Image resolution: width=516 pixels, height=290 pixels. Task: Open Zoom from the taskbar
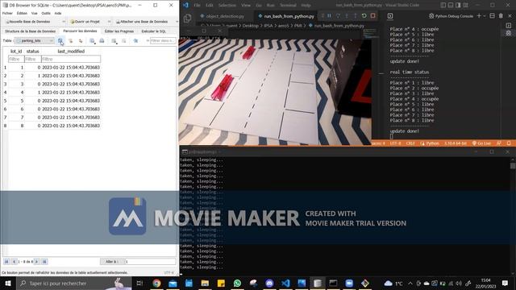pos(349,283)
